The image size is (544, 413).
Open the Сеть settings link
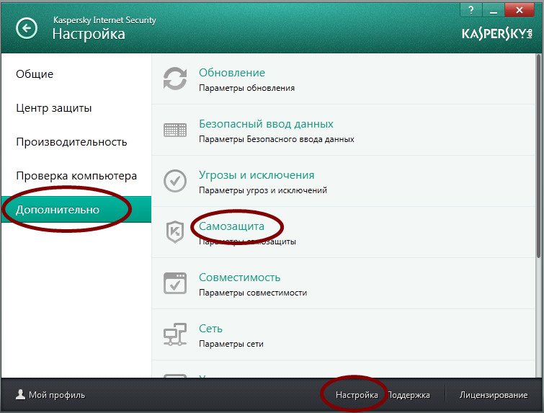click(210, 329)
